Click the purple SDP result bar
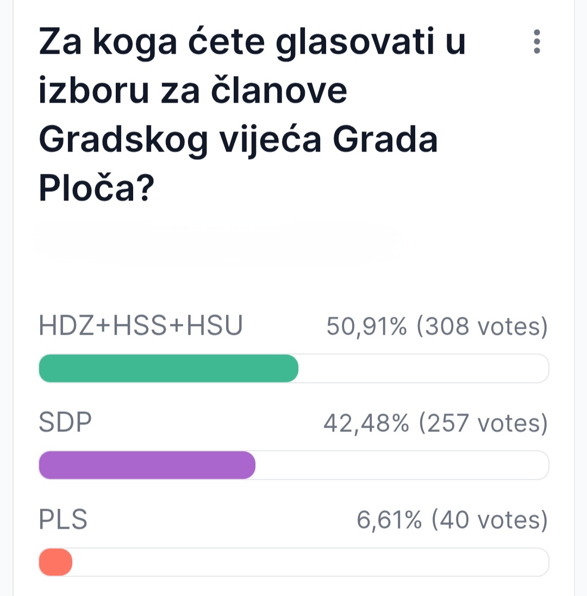This screenshot has height=596, width=587. [147, 465]
